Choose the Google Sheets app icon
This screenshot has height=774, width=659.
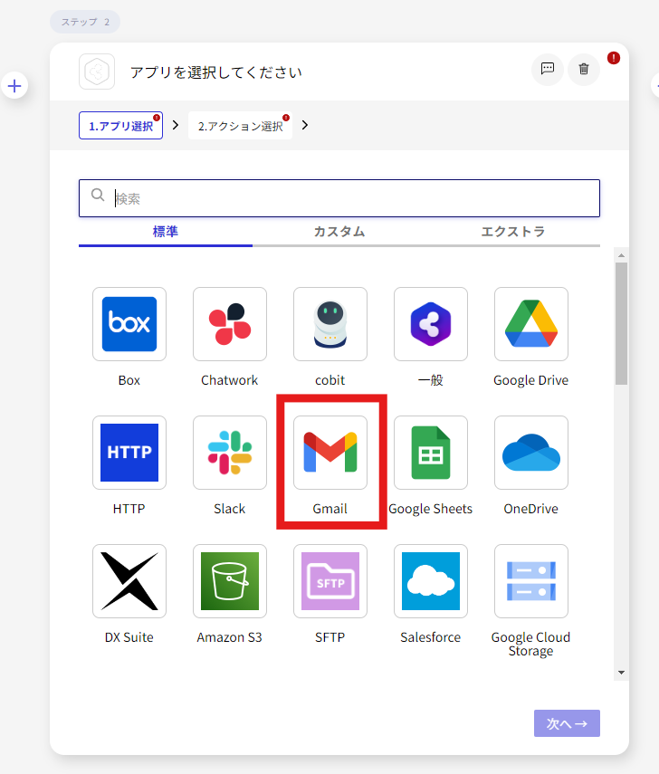(431, 452)
